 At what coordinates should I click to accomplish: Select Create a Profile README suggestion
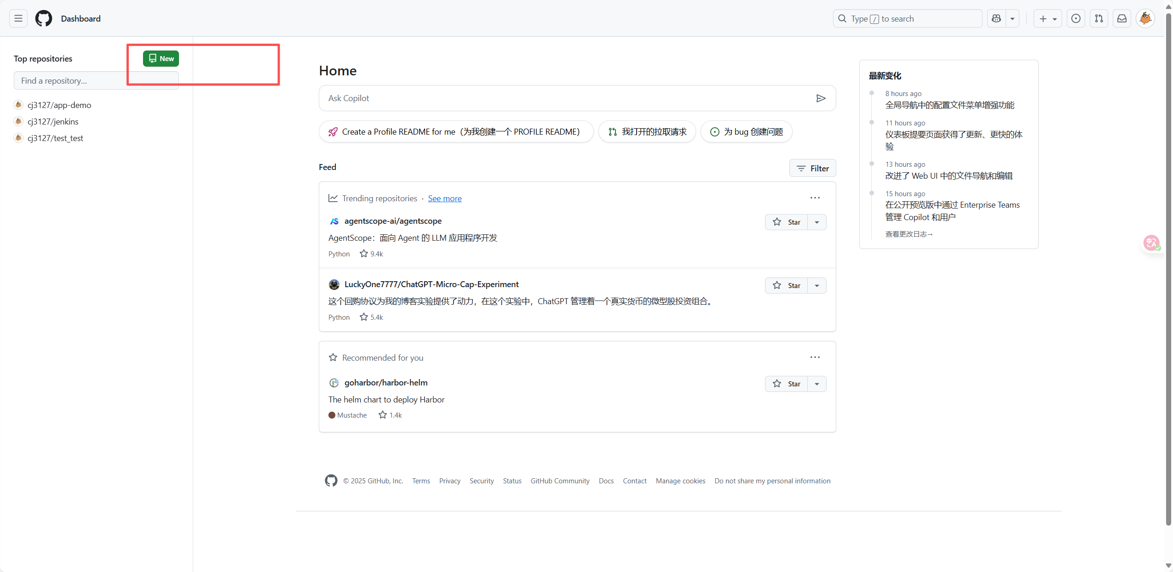456,132
